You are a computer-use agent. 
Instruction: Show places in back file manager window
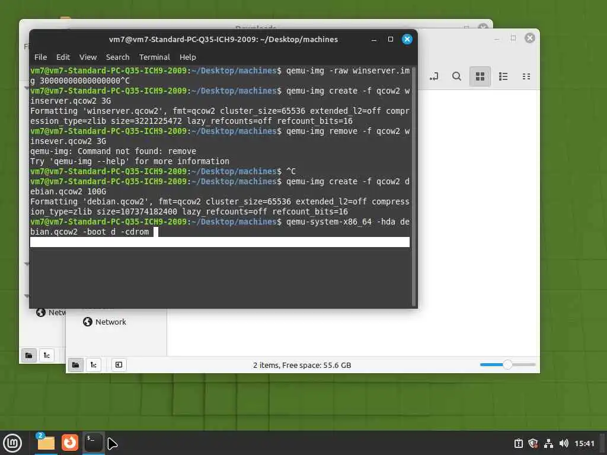coord(28,355)
